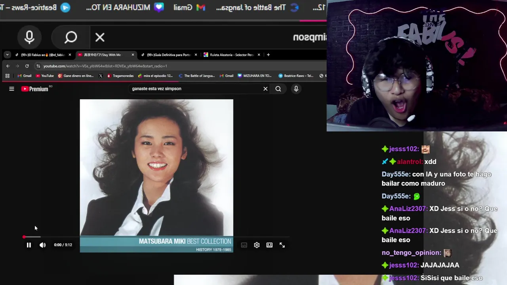Click the large microphone icon in mirrored top bar
The width and height of the screenshot is (507, 285).
tap(29, 38)
